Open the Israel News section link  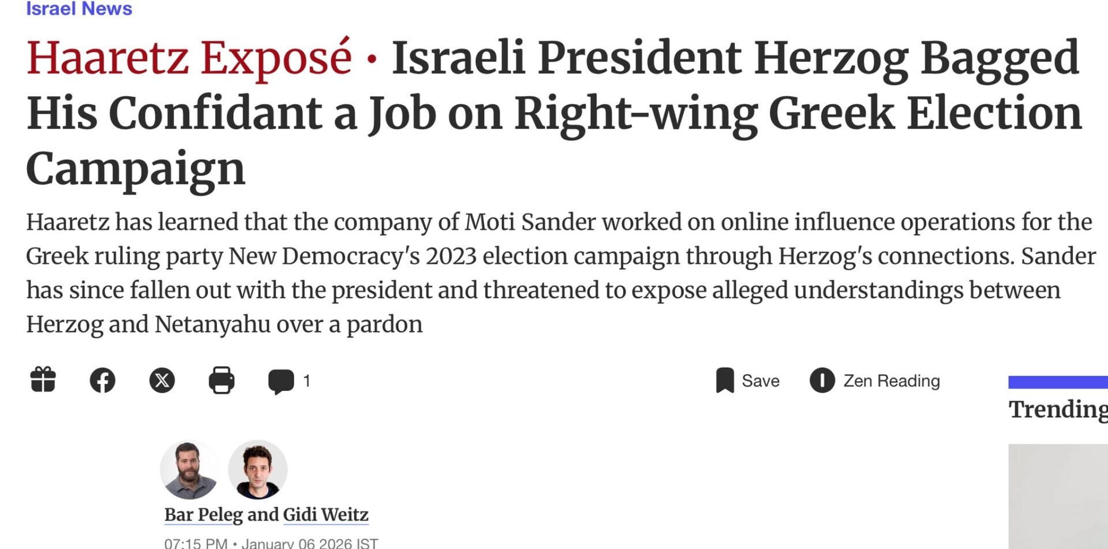click(79, 9)
